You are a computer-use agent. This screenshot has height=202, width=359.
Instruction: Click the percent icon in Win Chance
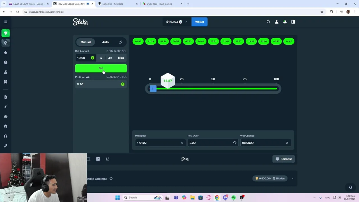coord(287,143)
